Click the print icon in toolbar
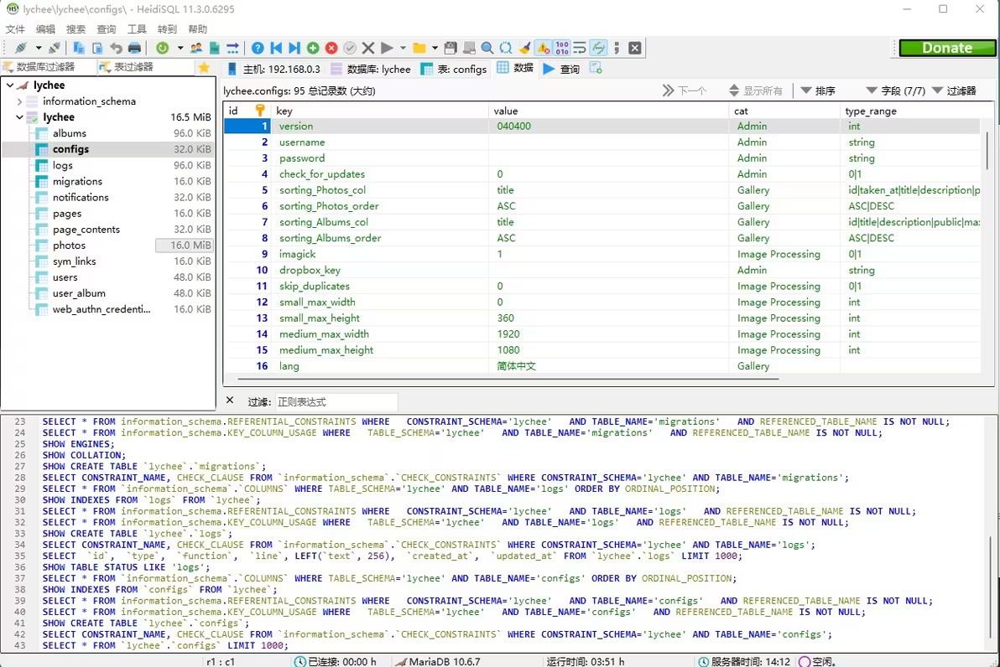 point(134,48)
